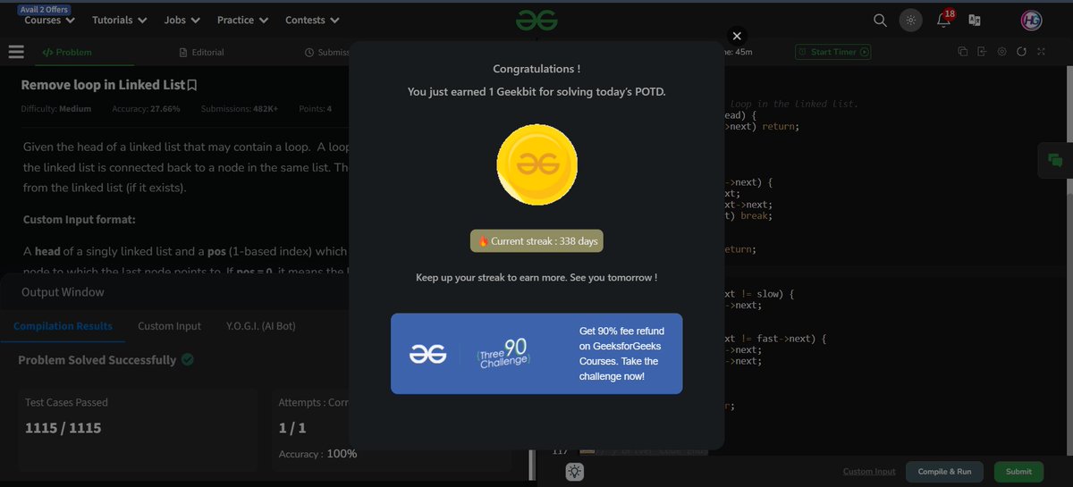
Task: Click the 1115 / 1115 test cases text
Action: point(63,428)
